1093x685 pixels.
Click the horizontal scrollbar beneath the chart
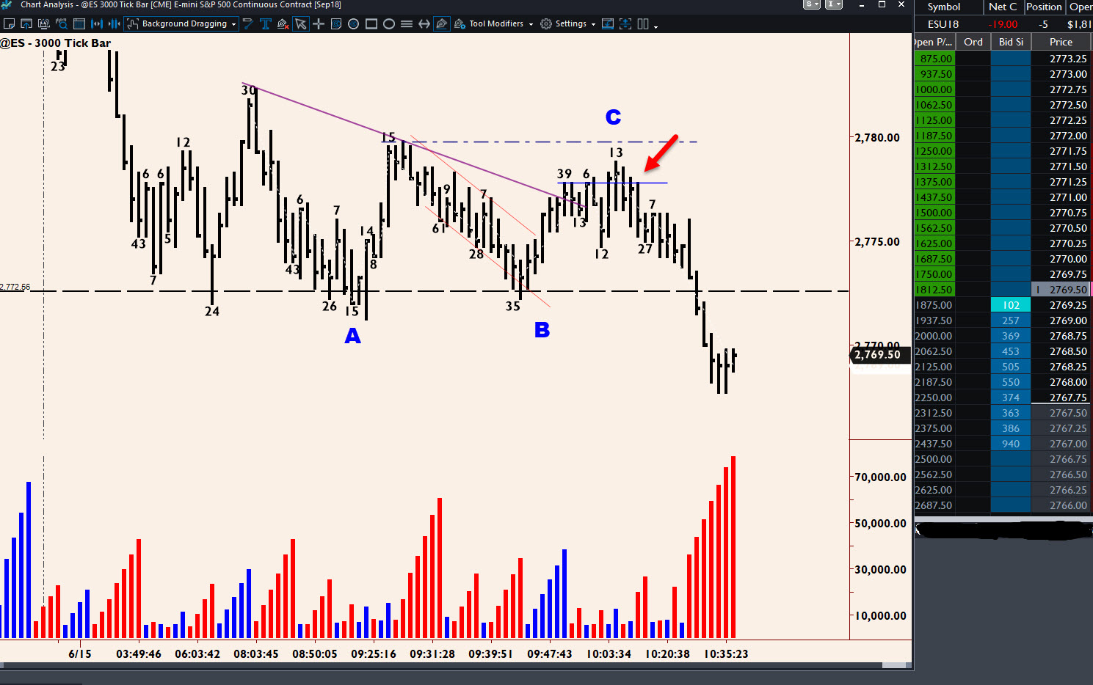pos(455,666)
